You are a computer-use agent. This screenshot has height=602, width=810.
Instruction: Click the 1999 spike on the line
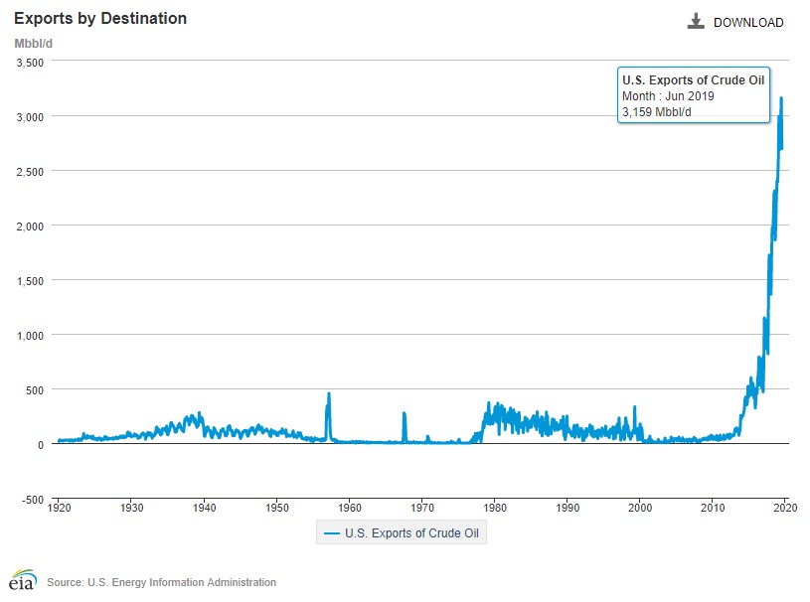pyautogui.click(x=634, y=408)
